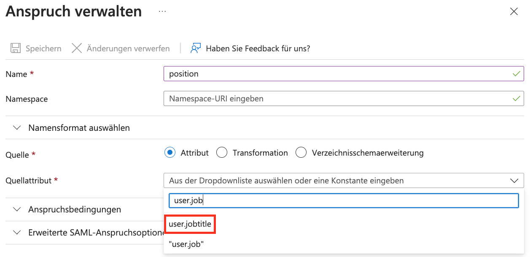Click Haben Sie Feedback für uns link
Screen dimensions: 530x257
258,48
